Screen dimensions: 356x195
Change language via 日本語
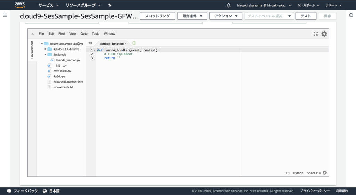coord(55,191)
